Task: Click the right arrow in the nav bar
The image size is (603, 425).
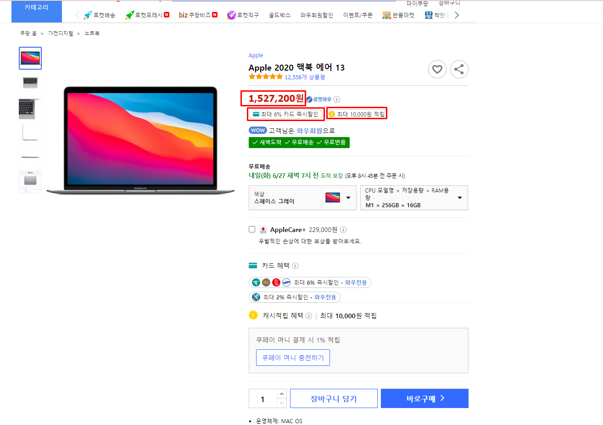Action: (x=457, y=15)
